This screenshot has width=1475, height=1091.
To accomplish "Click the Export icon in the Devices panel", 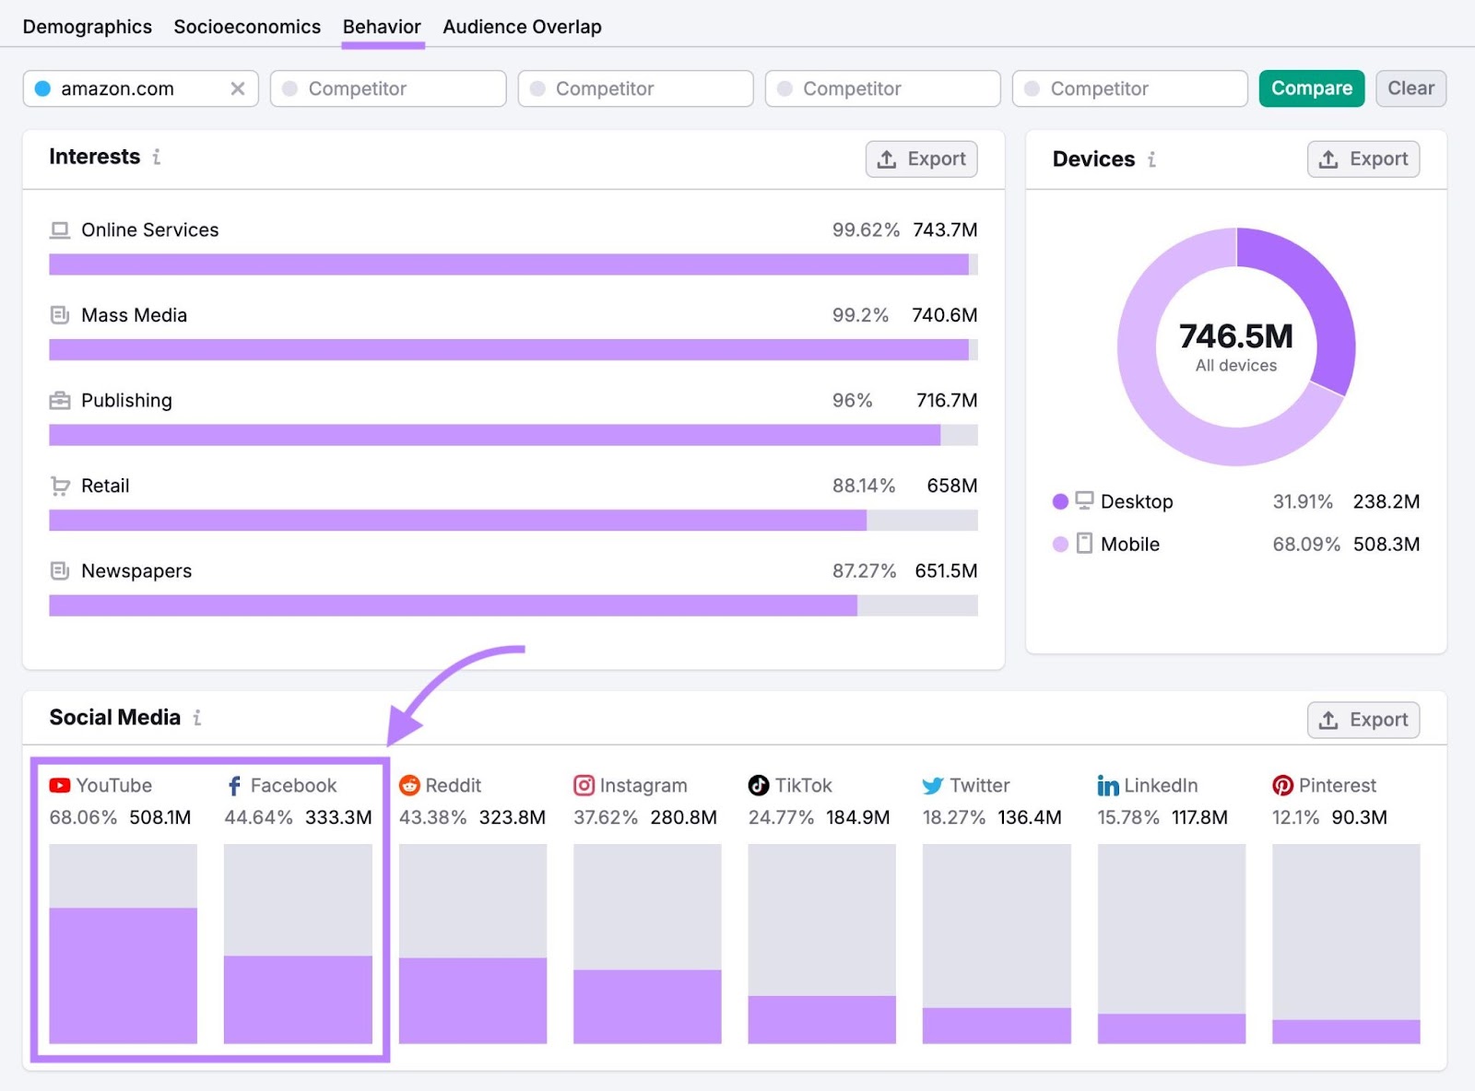I will pos(1328,158).
